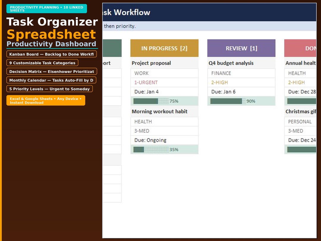Click the 5 Priority Levels pill
Viewport: 321px width, 241px height.
click(x=50, y=89)
